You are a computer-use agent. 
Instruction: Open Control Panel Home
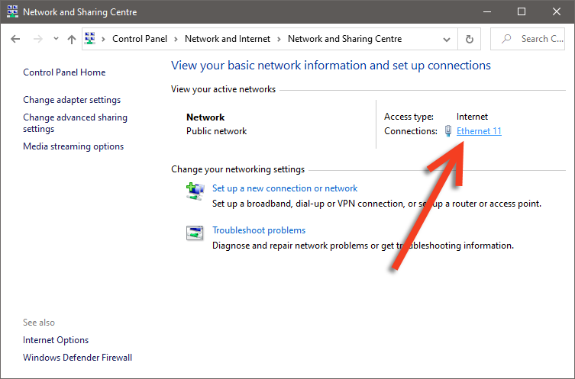(64, 72)
